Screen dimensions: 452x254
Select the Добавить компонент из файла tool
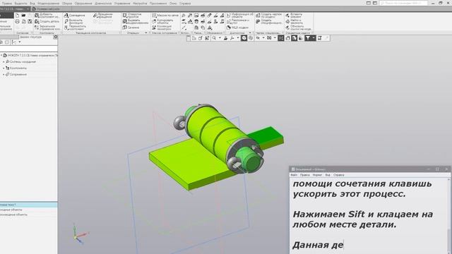(47, 16)
